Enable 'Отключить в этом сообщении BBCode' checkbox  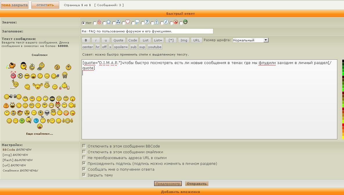[84, 146]
